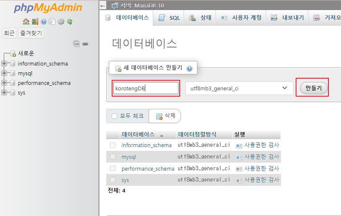
Task: Click the privileges icon in information_schema row
Action: click(x=239, y=145)
